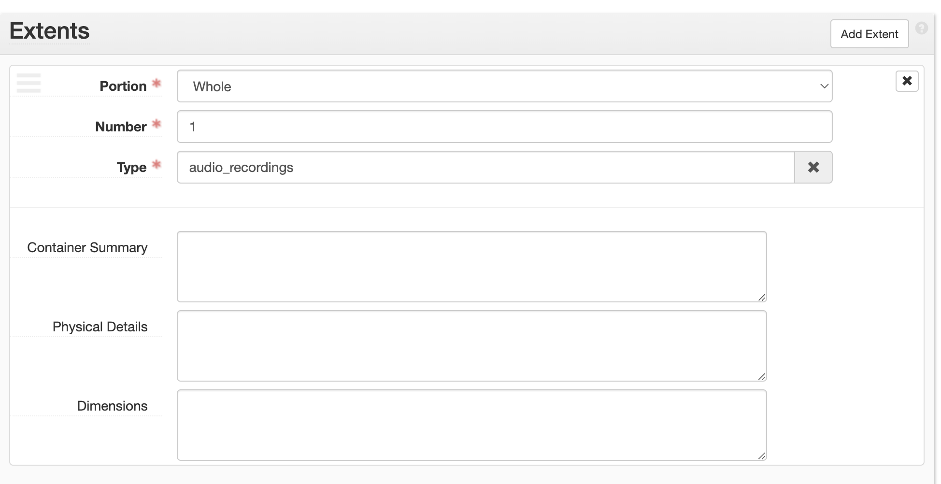Click the help question mark icon
The height and width of the screenshot is (484, 941).
921,28
